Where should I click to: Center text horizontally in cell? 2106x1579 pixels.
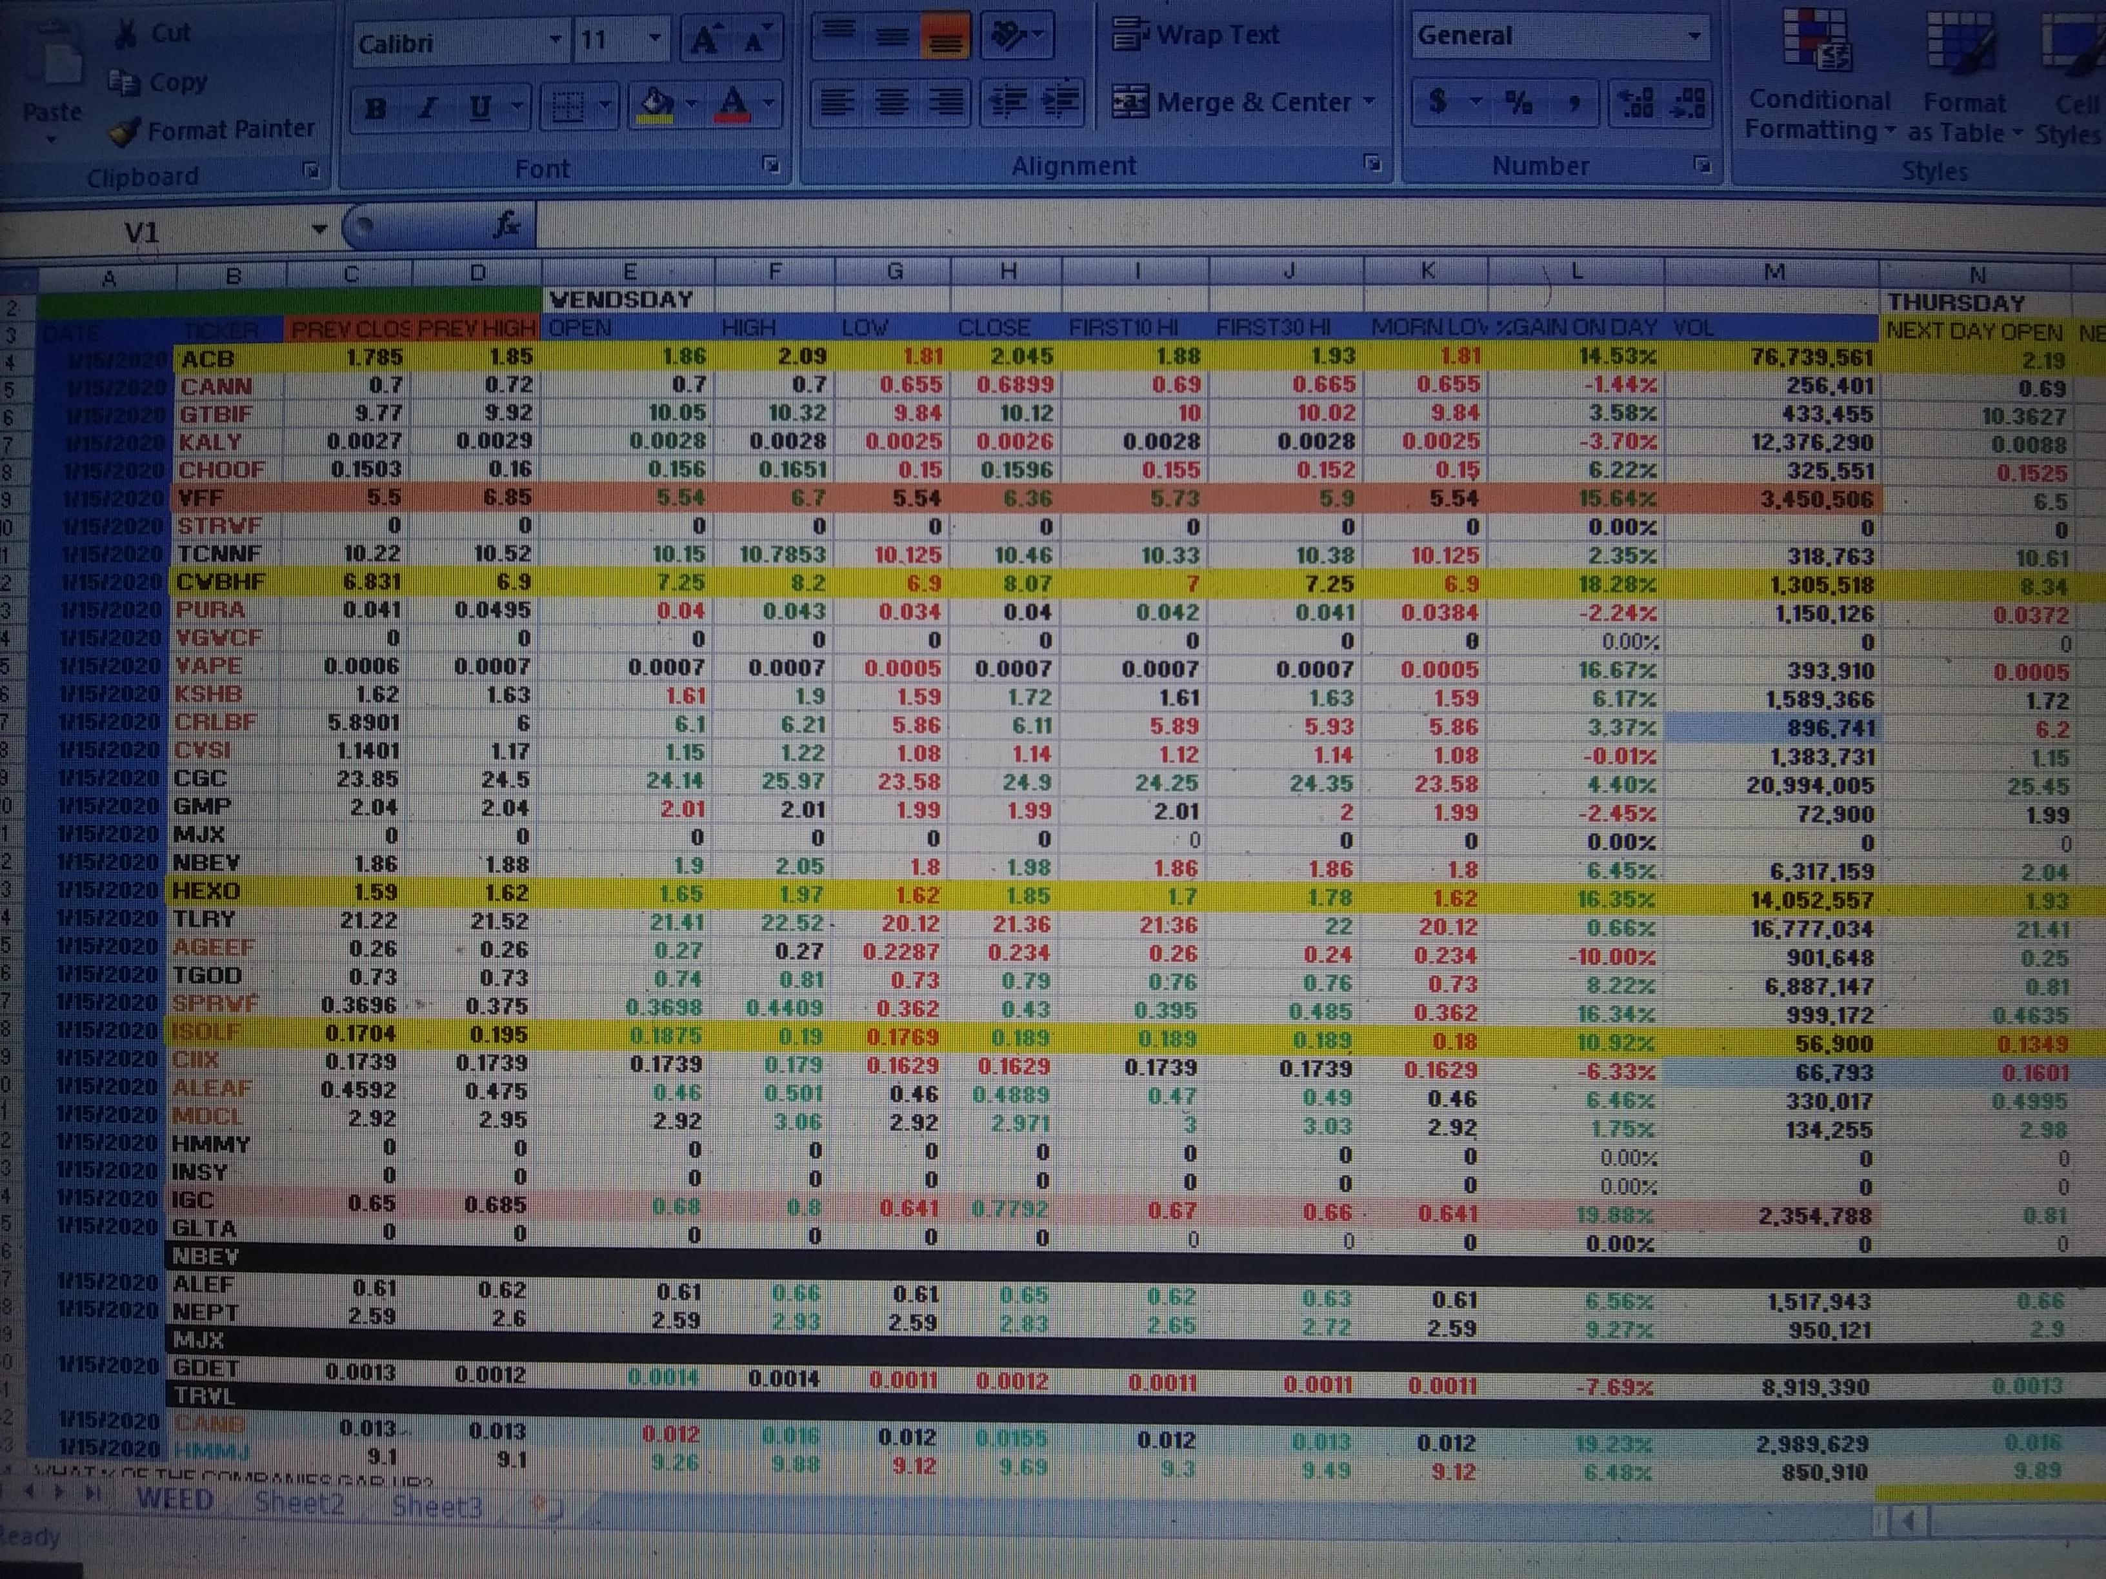pos(891,102)
